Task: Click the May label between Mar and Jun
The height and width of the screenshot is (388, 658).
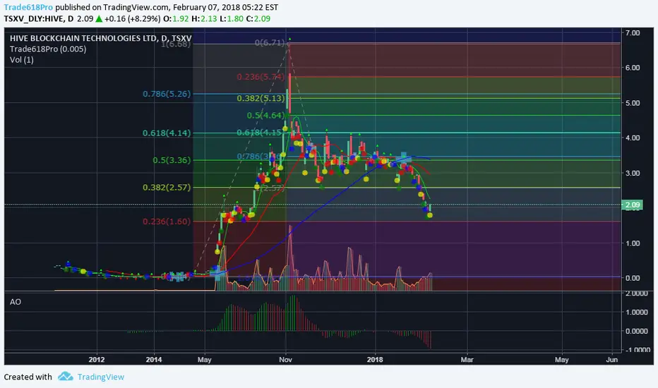Action: 562,360
